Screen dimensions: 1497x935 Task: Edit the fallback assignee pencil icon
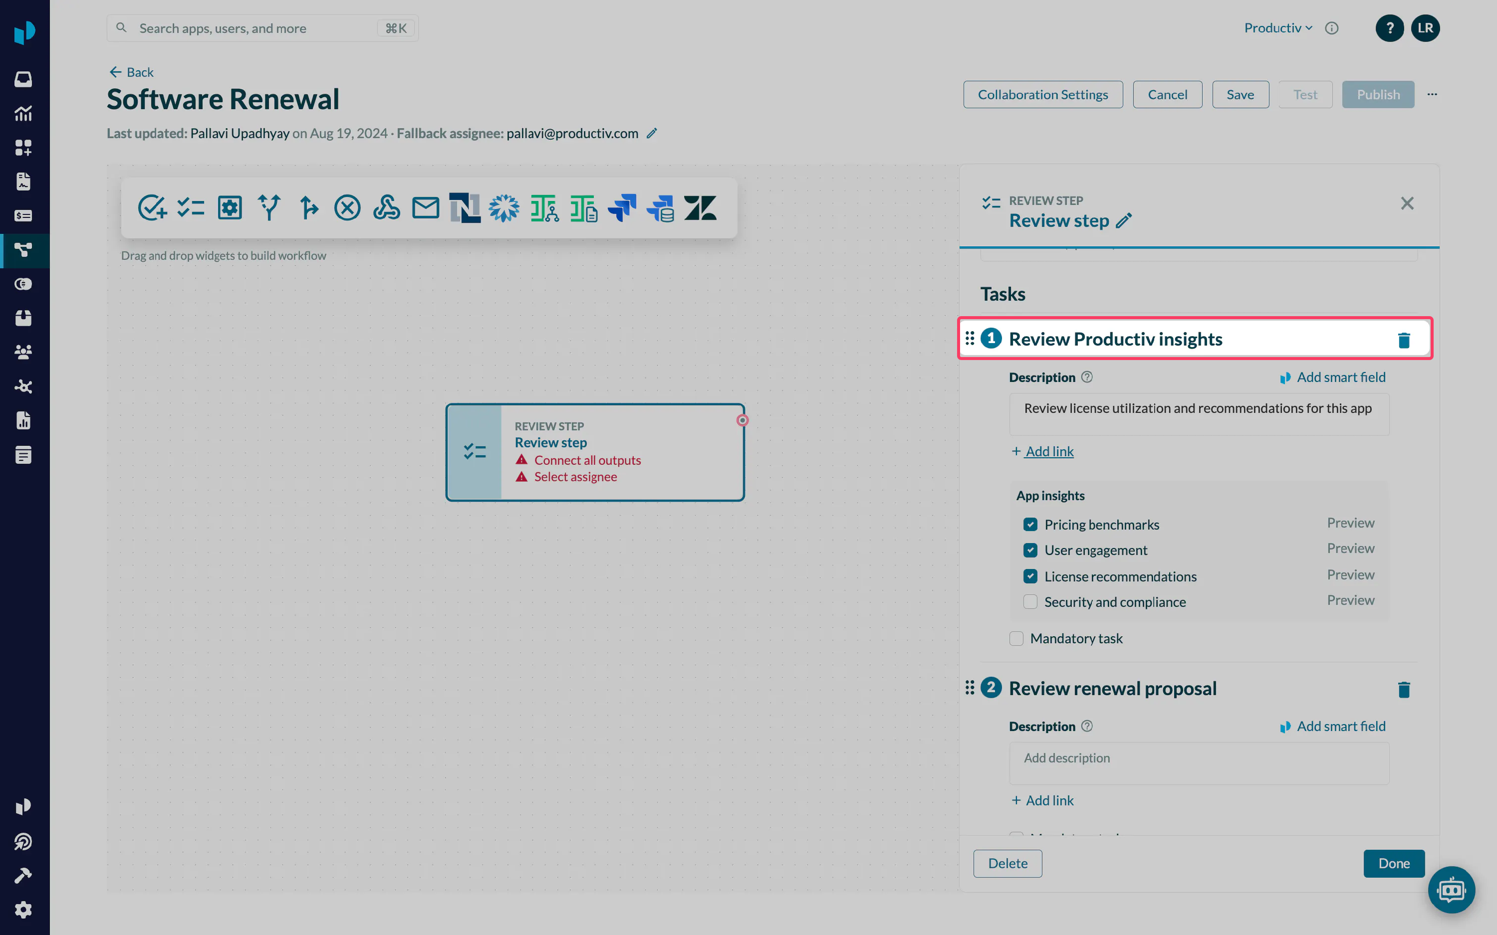[x=651, y=134]
